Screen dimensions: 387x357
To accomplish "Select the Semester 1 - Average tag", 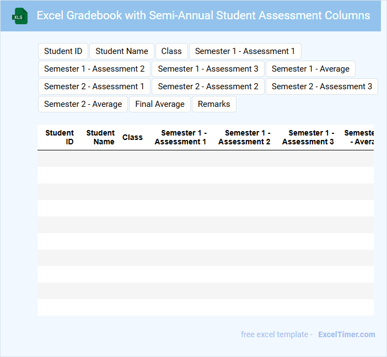I will [x=310, y=69].
